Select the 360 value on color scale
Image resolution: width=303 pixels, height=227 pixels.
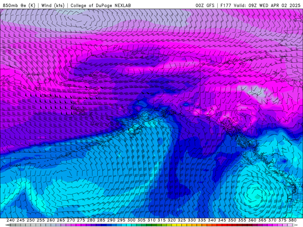point(252,220)
